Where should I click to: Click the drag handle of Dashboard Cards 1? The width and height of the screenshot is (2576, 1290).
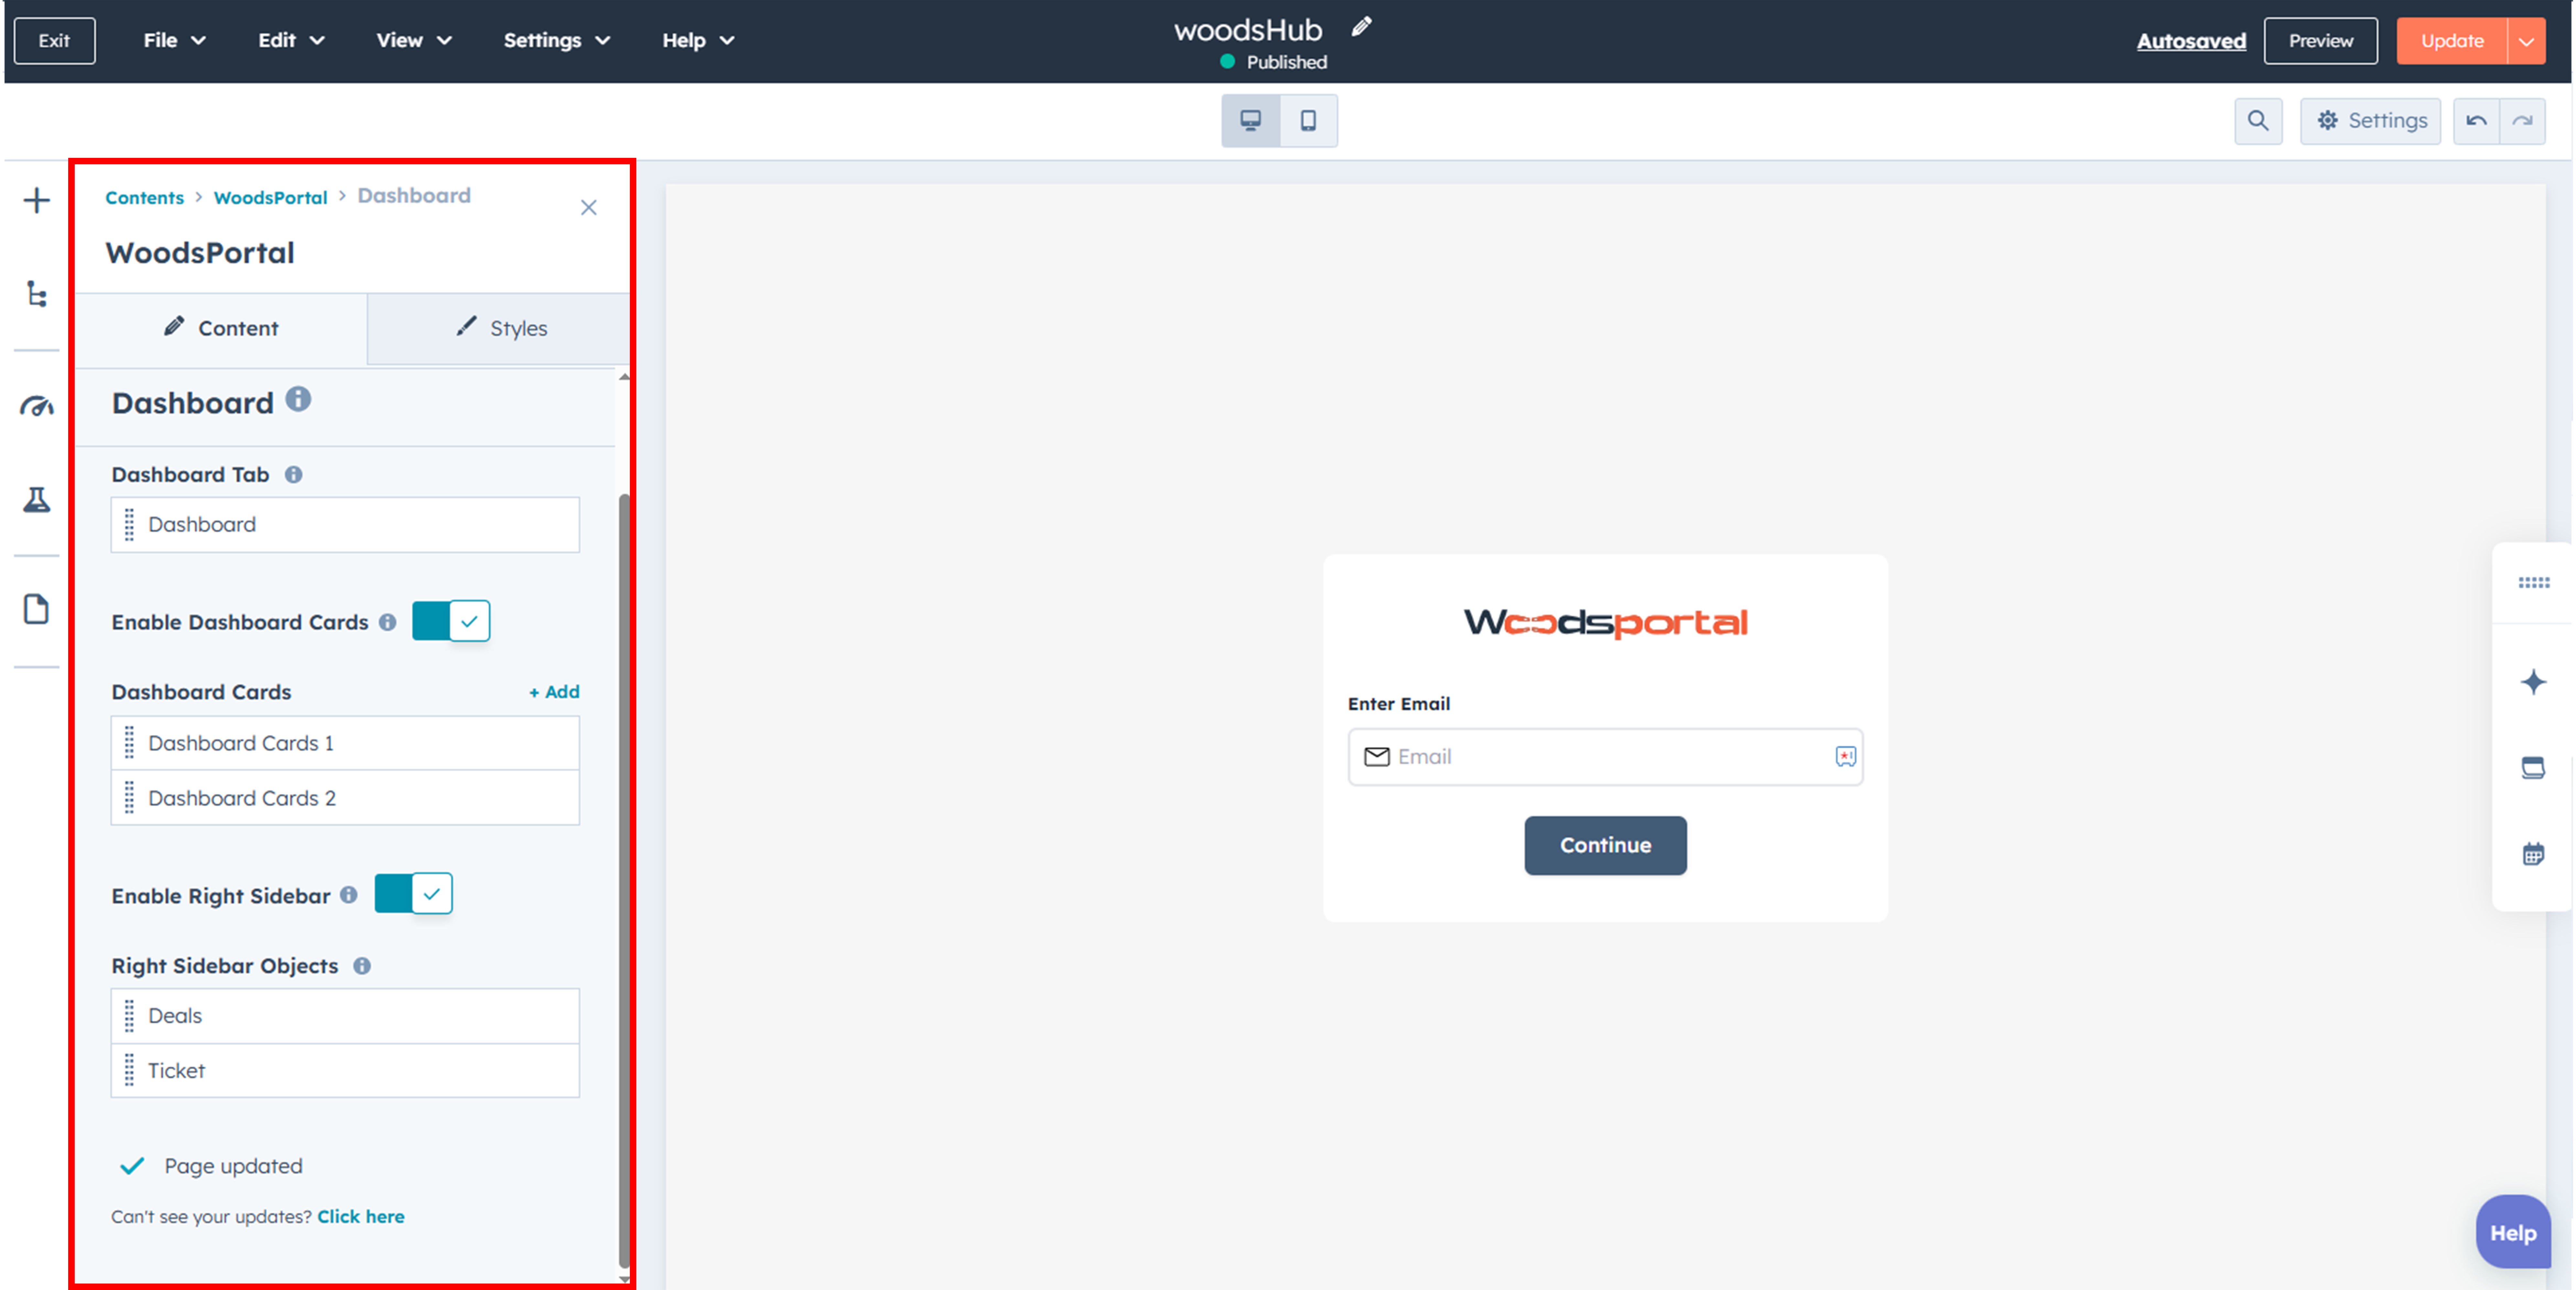point(129,743)
